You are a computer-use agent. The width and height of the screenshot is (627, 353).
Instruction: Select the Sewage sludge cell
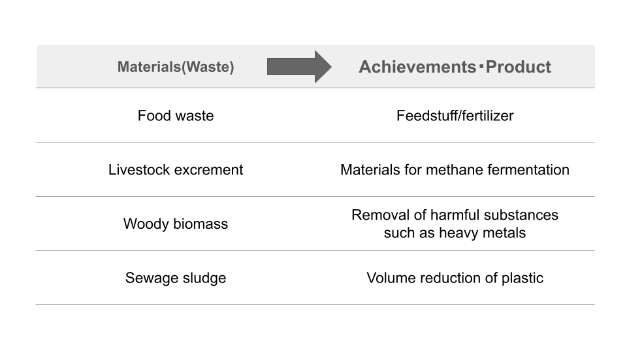176,278
